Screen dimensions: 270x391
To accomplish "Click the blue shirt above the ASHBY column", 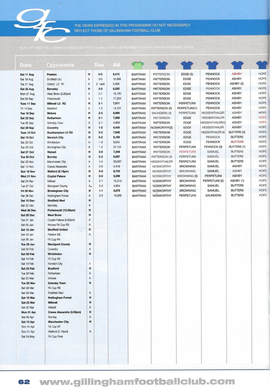I will tap(237, 65).
